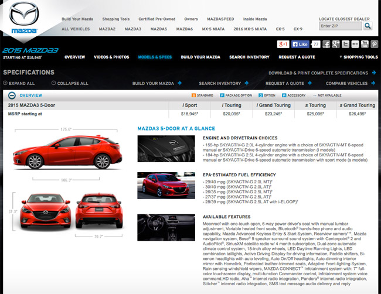
Task: Click the Download & Print Complete Specifications link
Action: 318,73
